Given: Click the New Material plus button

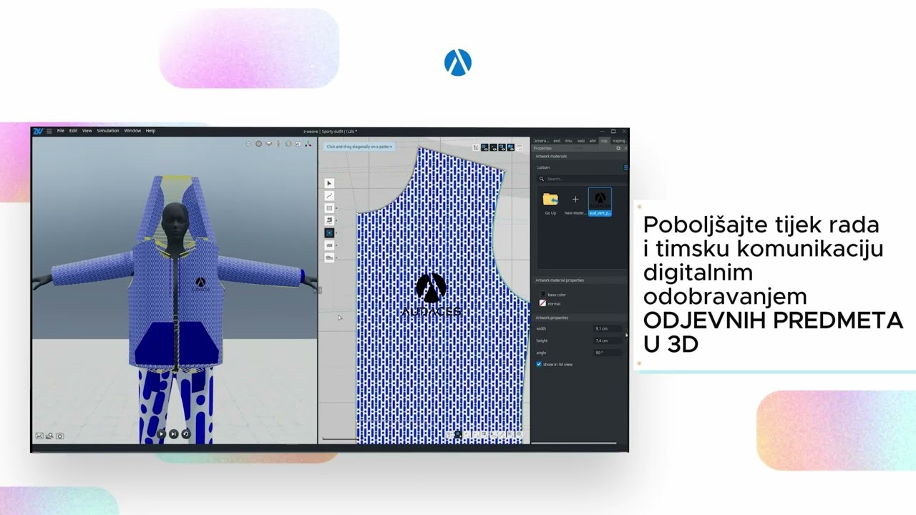Looking at the screenshot, I should (575, 200).
